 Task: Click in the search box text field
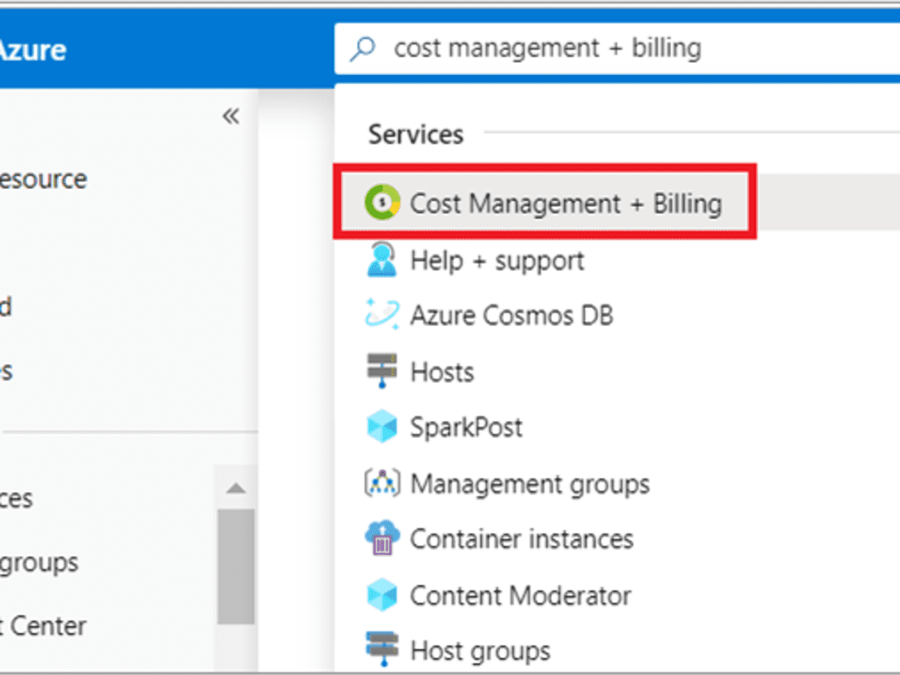(x=600, y=49)
